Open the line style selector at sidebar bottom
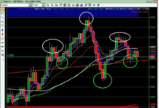Viewport: 159px width, 108px height. tap(3, 60)
